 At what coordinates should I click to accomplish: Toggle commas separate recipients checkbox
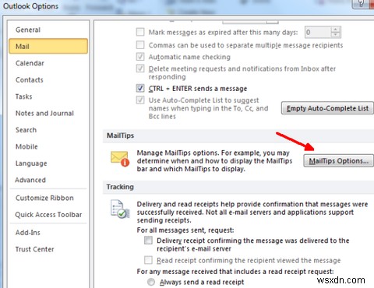(140, 45)
